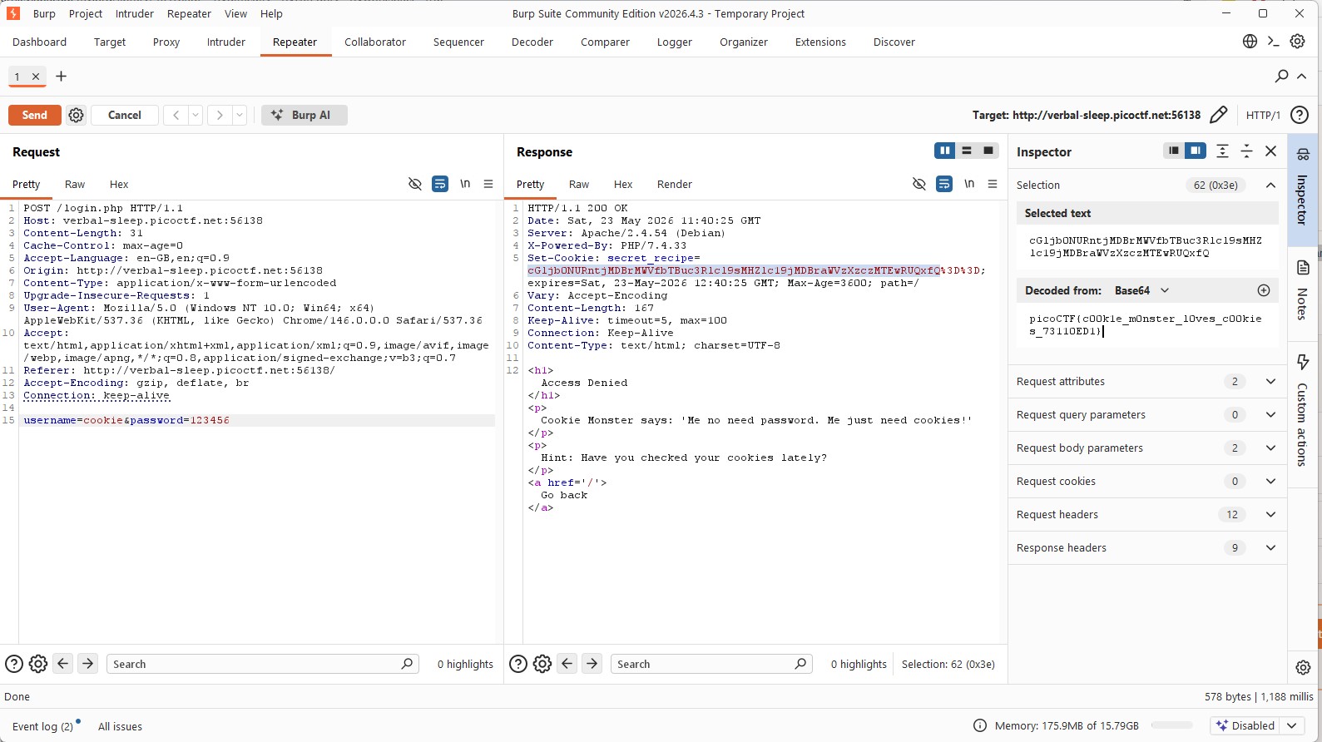Collapse the Repeater tab bar chevron
Viewport: 1322px width, 742px height.
1302,77
